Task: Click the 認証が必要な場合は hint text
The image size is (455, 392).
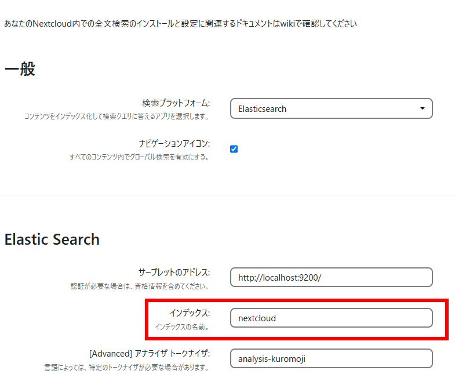Action: pyautogui.click(x=140, y=286)
